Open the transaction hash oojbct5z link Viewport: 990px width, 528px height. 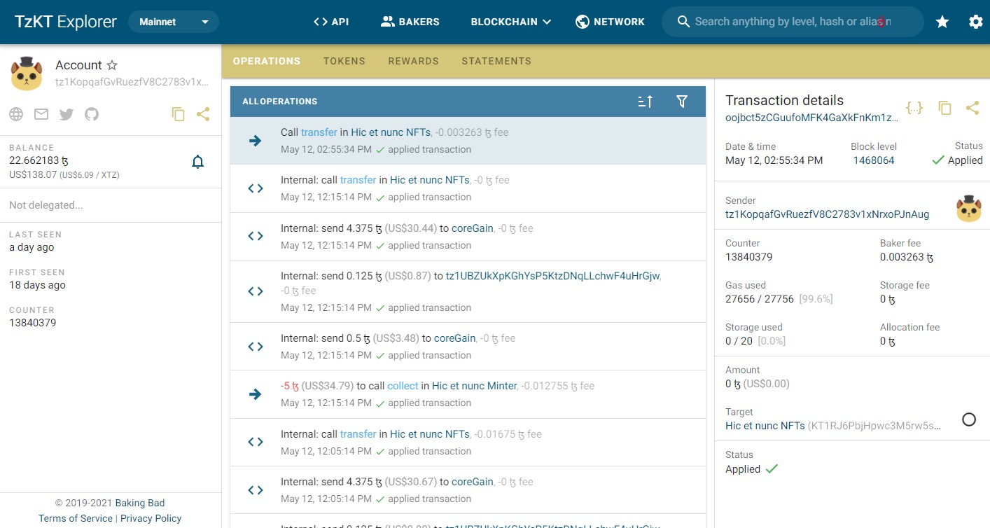(812, 118)
